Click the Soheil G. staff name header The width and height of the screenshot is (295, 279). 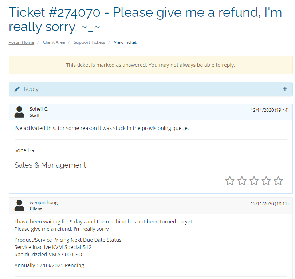pos(39,109)
